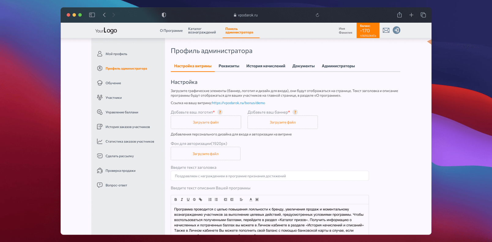Click Загрузите файл for the logo
Image resolution: width=492 pixels, height=242 pixels.
206,122
